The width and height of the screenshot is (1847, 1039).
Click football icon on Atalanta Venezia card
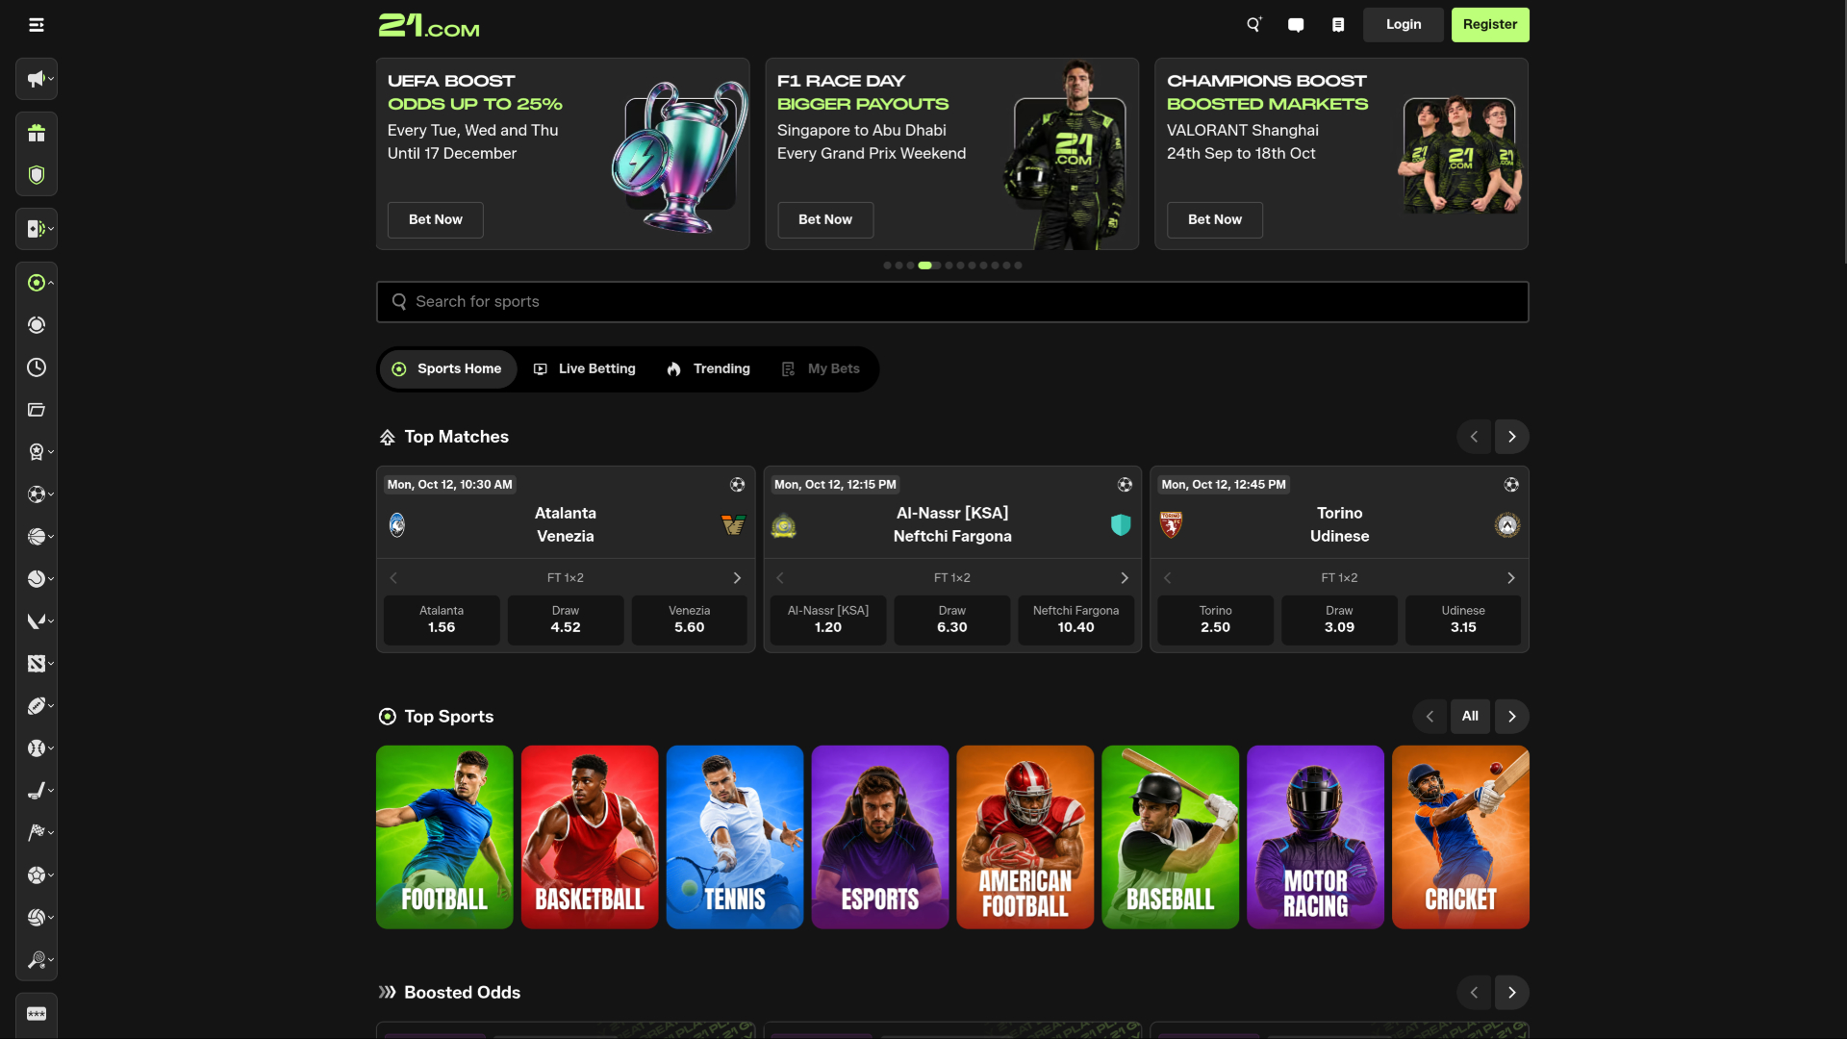coord(738,485)
